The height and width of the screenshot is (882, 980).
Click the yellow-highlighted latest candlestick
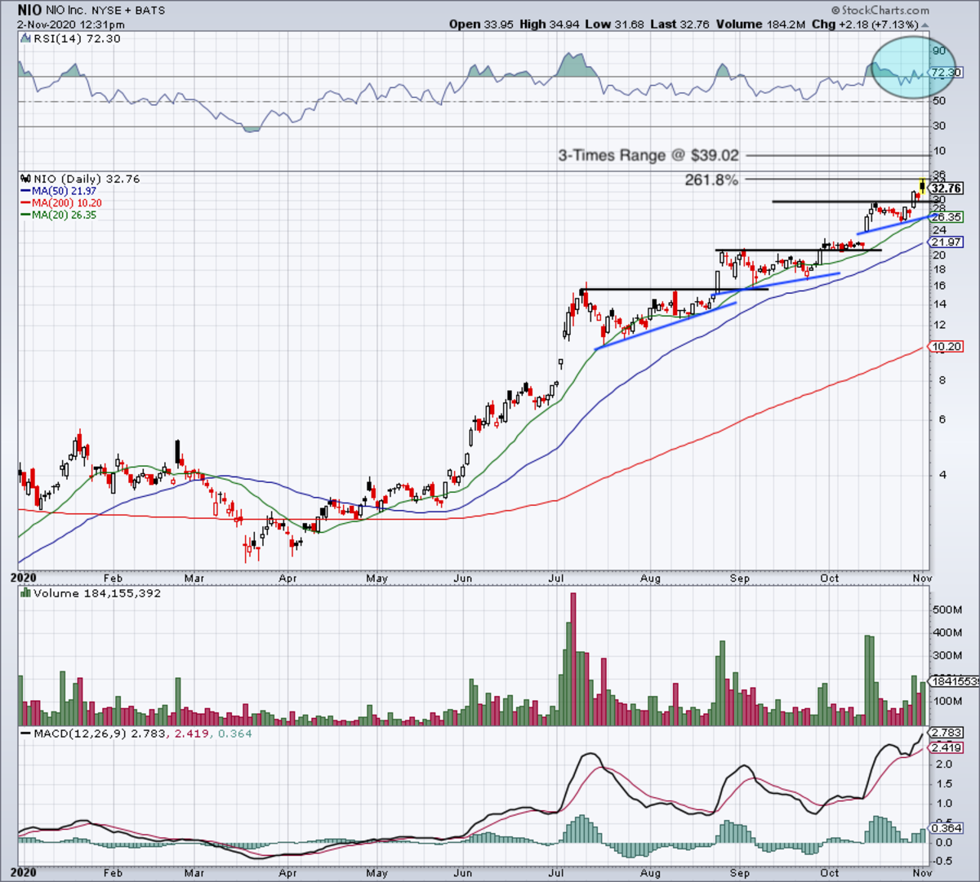(x=922, y=187)
